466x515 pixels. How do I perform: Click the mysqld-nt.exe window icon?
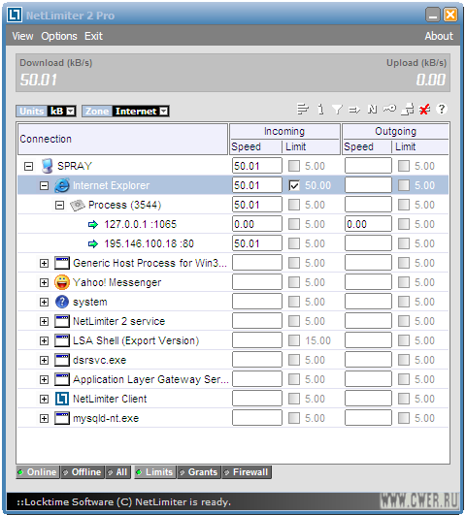point(62,418)
